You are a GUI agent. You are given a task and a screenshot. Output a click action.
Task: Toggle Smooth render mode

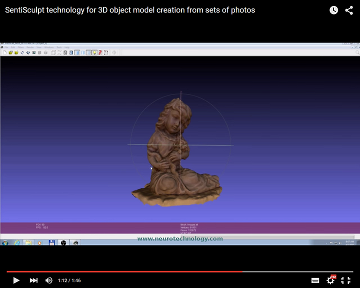[88, 52]
